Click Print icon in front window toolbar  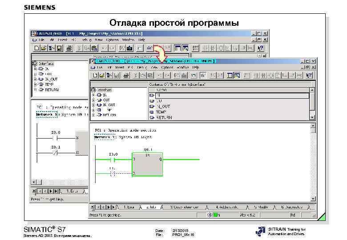pos(126,76)
